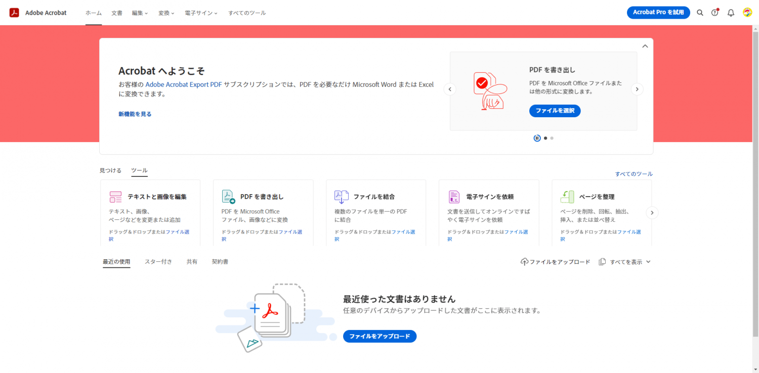759x373 pixels.
Task: Select the スター付き tab
Action: [158, 262]
